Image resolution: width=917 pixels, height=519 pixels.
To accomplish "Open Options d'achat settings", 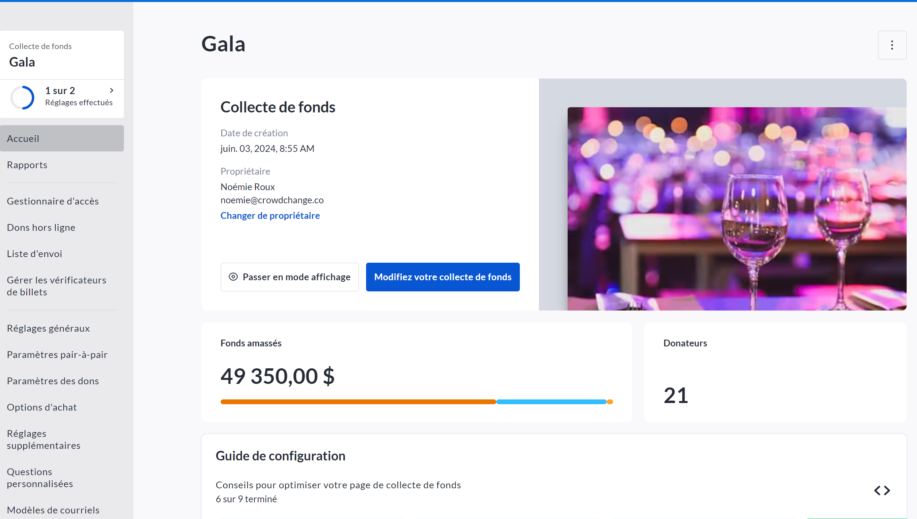I will click(42, 407).
